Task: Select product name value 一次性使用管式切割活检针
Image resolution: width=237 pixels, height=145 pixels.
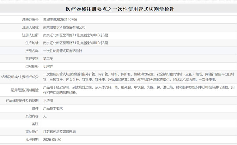Action: pos(63,51)
